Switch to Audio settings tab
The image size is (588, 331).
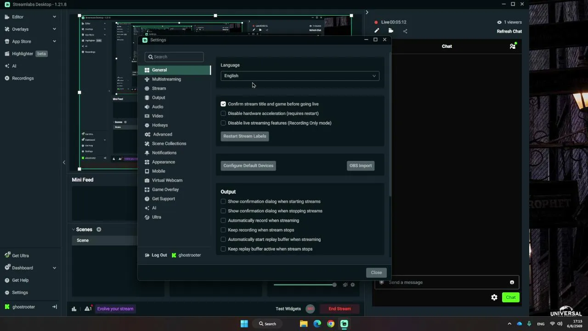pos(174,107)
